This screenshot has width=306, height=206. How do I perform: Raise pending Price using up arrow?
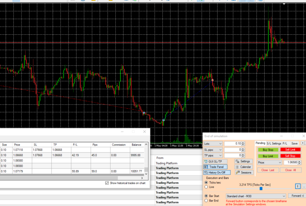[299, 161]
